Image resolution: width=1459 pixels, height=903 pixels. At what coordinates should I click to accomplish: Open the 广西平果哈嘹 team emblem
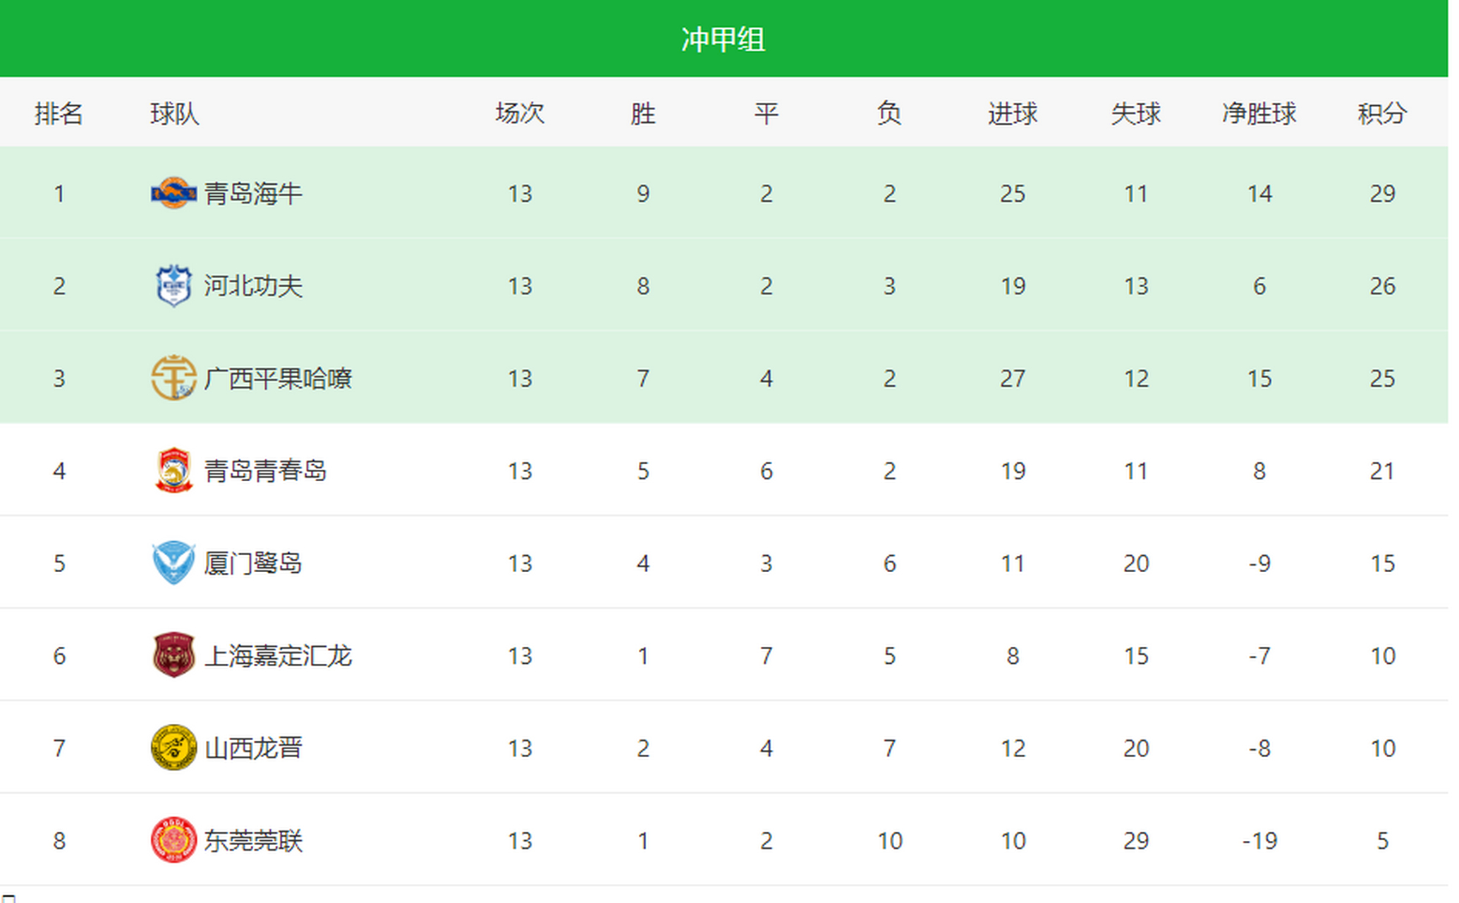173,378
